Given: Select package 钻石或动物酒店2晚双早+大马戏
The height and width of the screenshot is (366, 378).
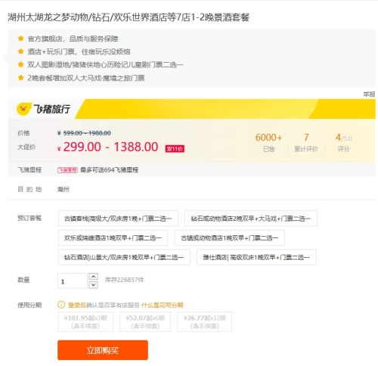Looking at the screenshot, I should 251,219.
